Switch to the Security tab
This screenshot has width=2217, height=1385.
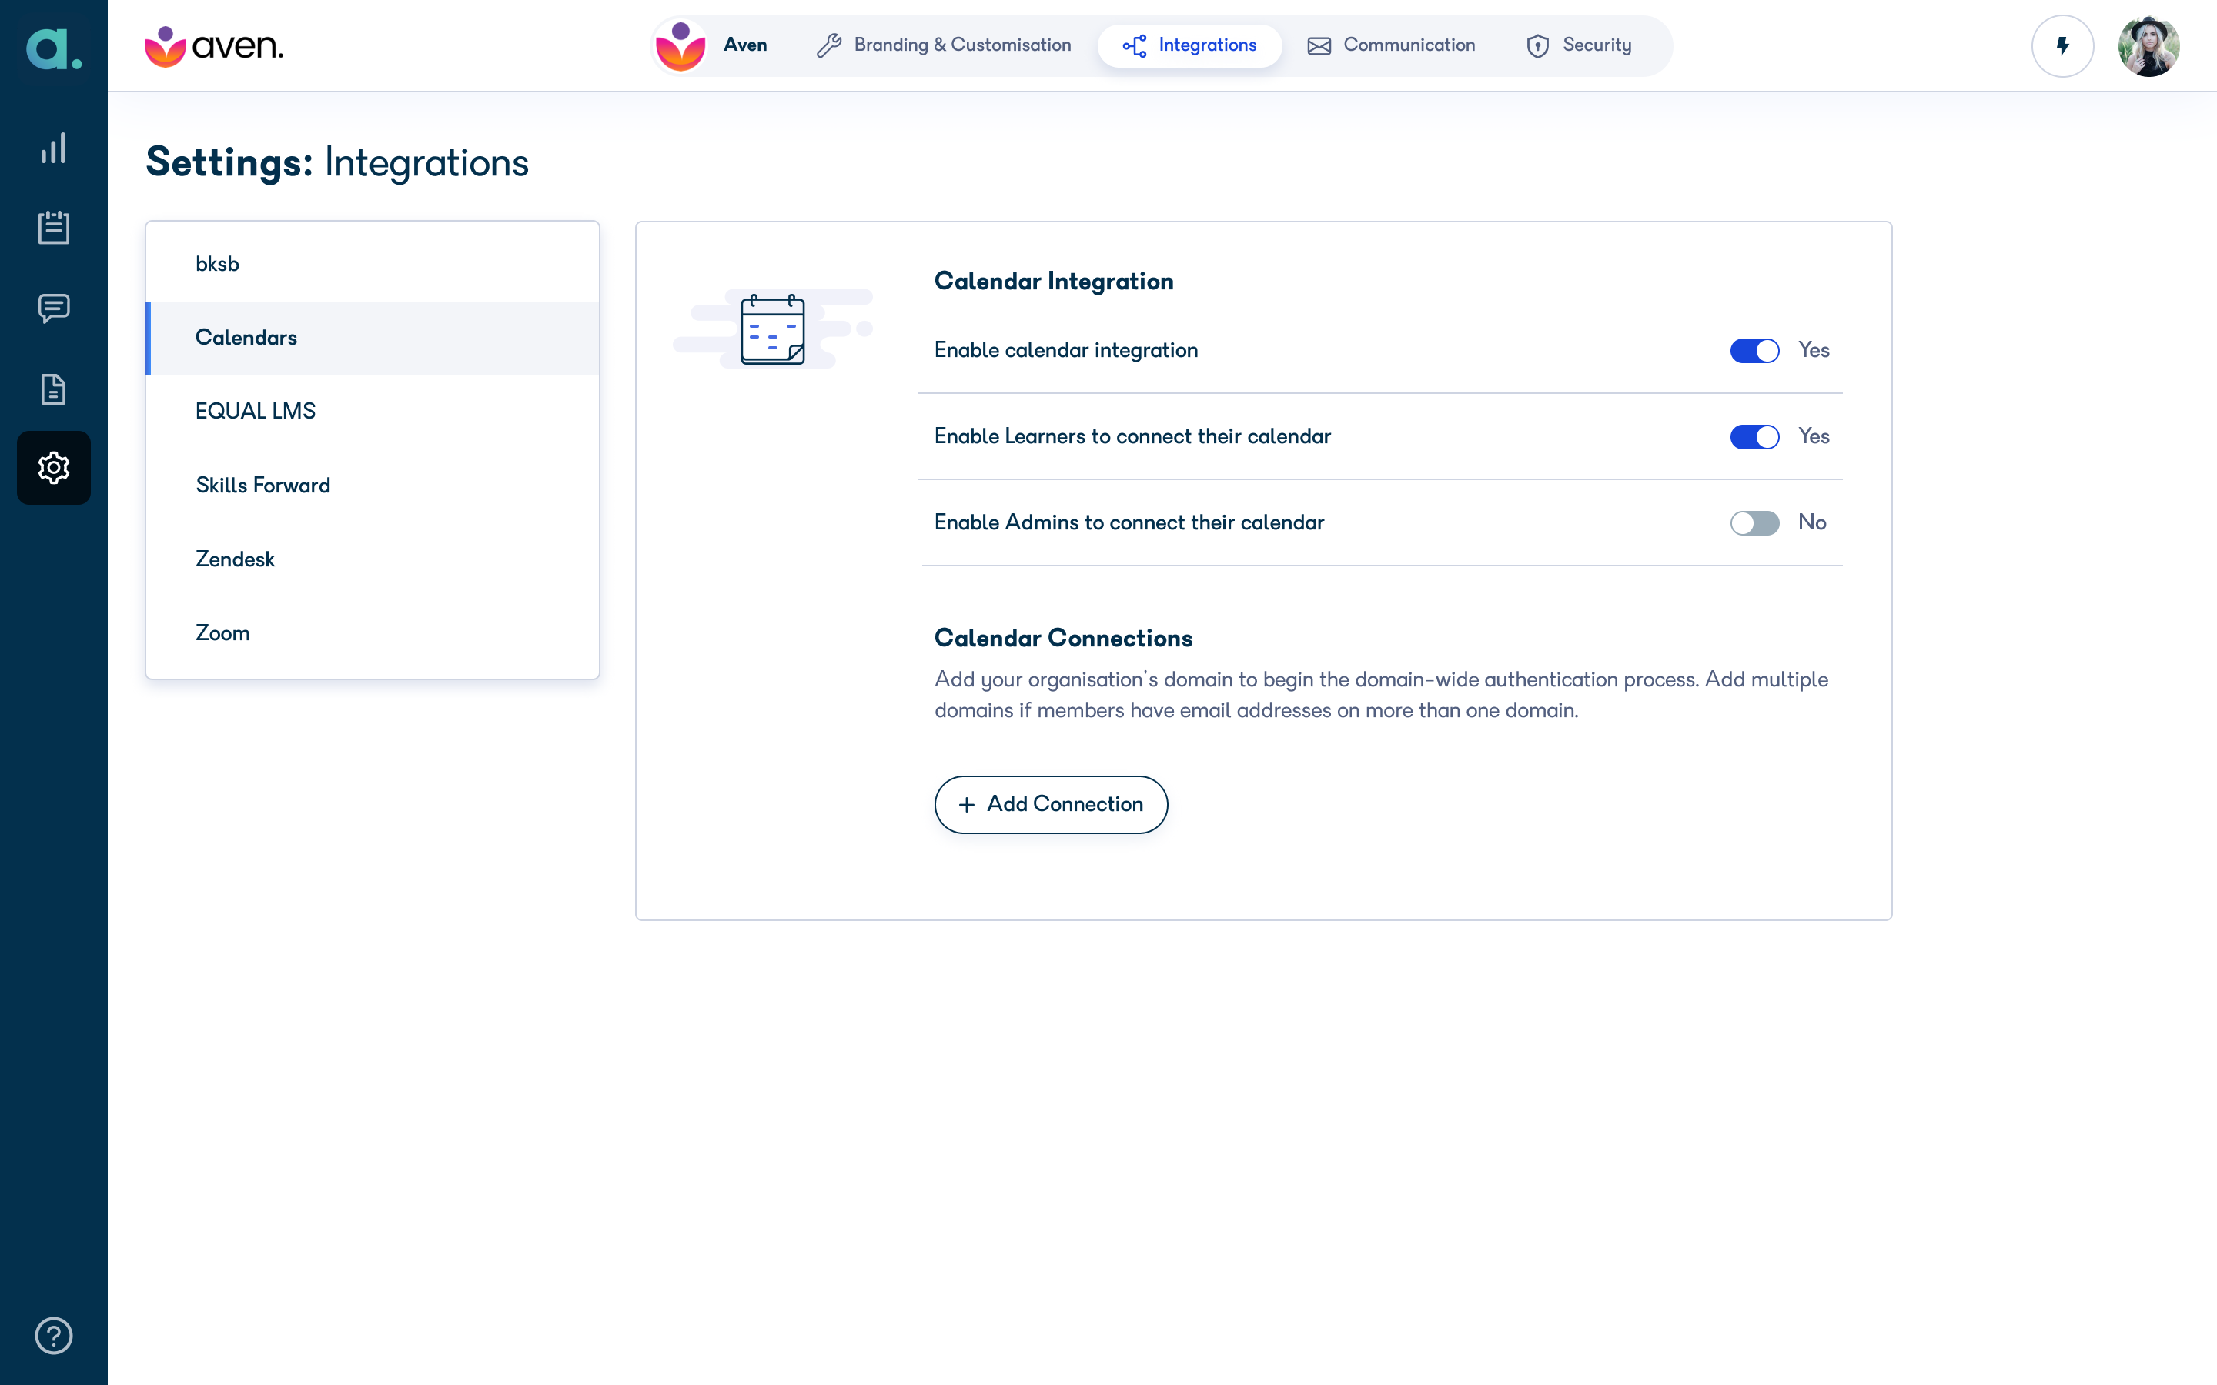point(1580,46)
